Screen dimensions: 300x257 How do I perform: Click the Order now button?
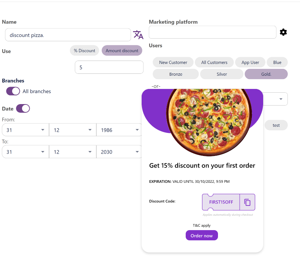[202, 235]
